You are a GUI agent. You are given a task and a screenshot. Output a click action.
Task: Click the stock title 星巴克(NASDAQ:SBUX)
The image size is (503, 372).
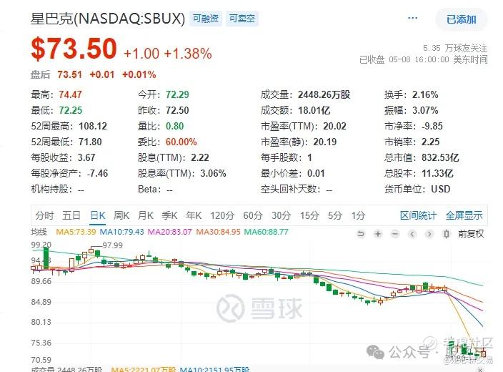pos(108,19)
